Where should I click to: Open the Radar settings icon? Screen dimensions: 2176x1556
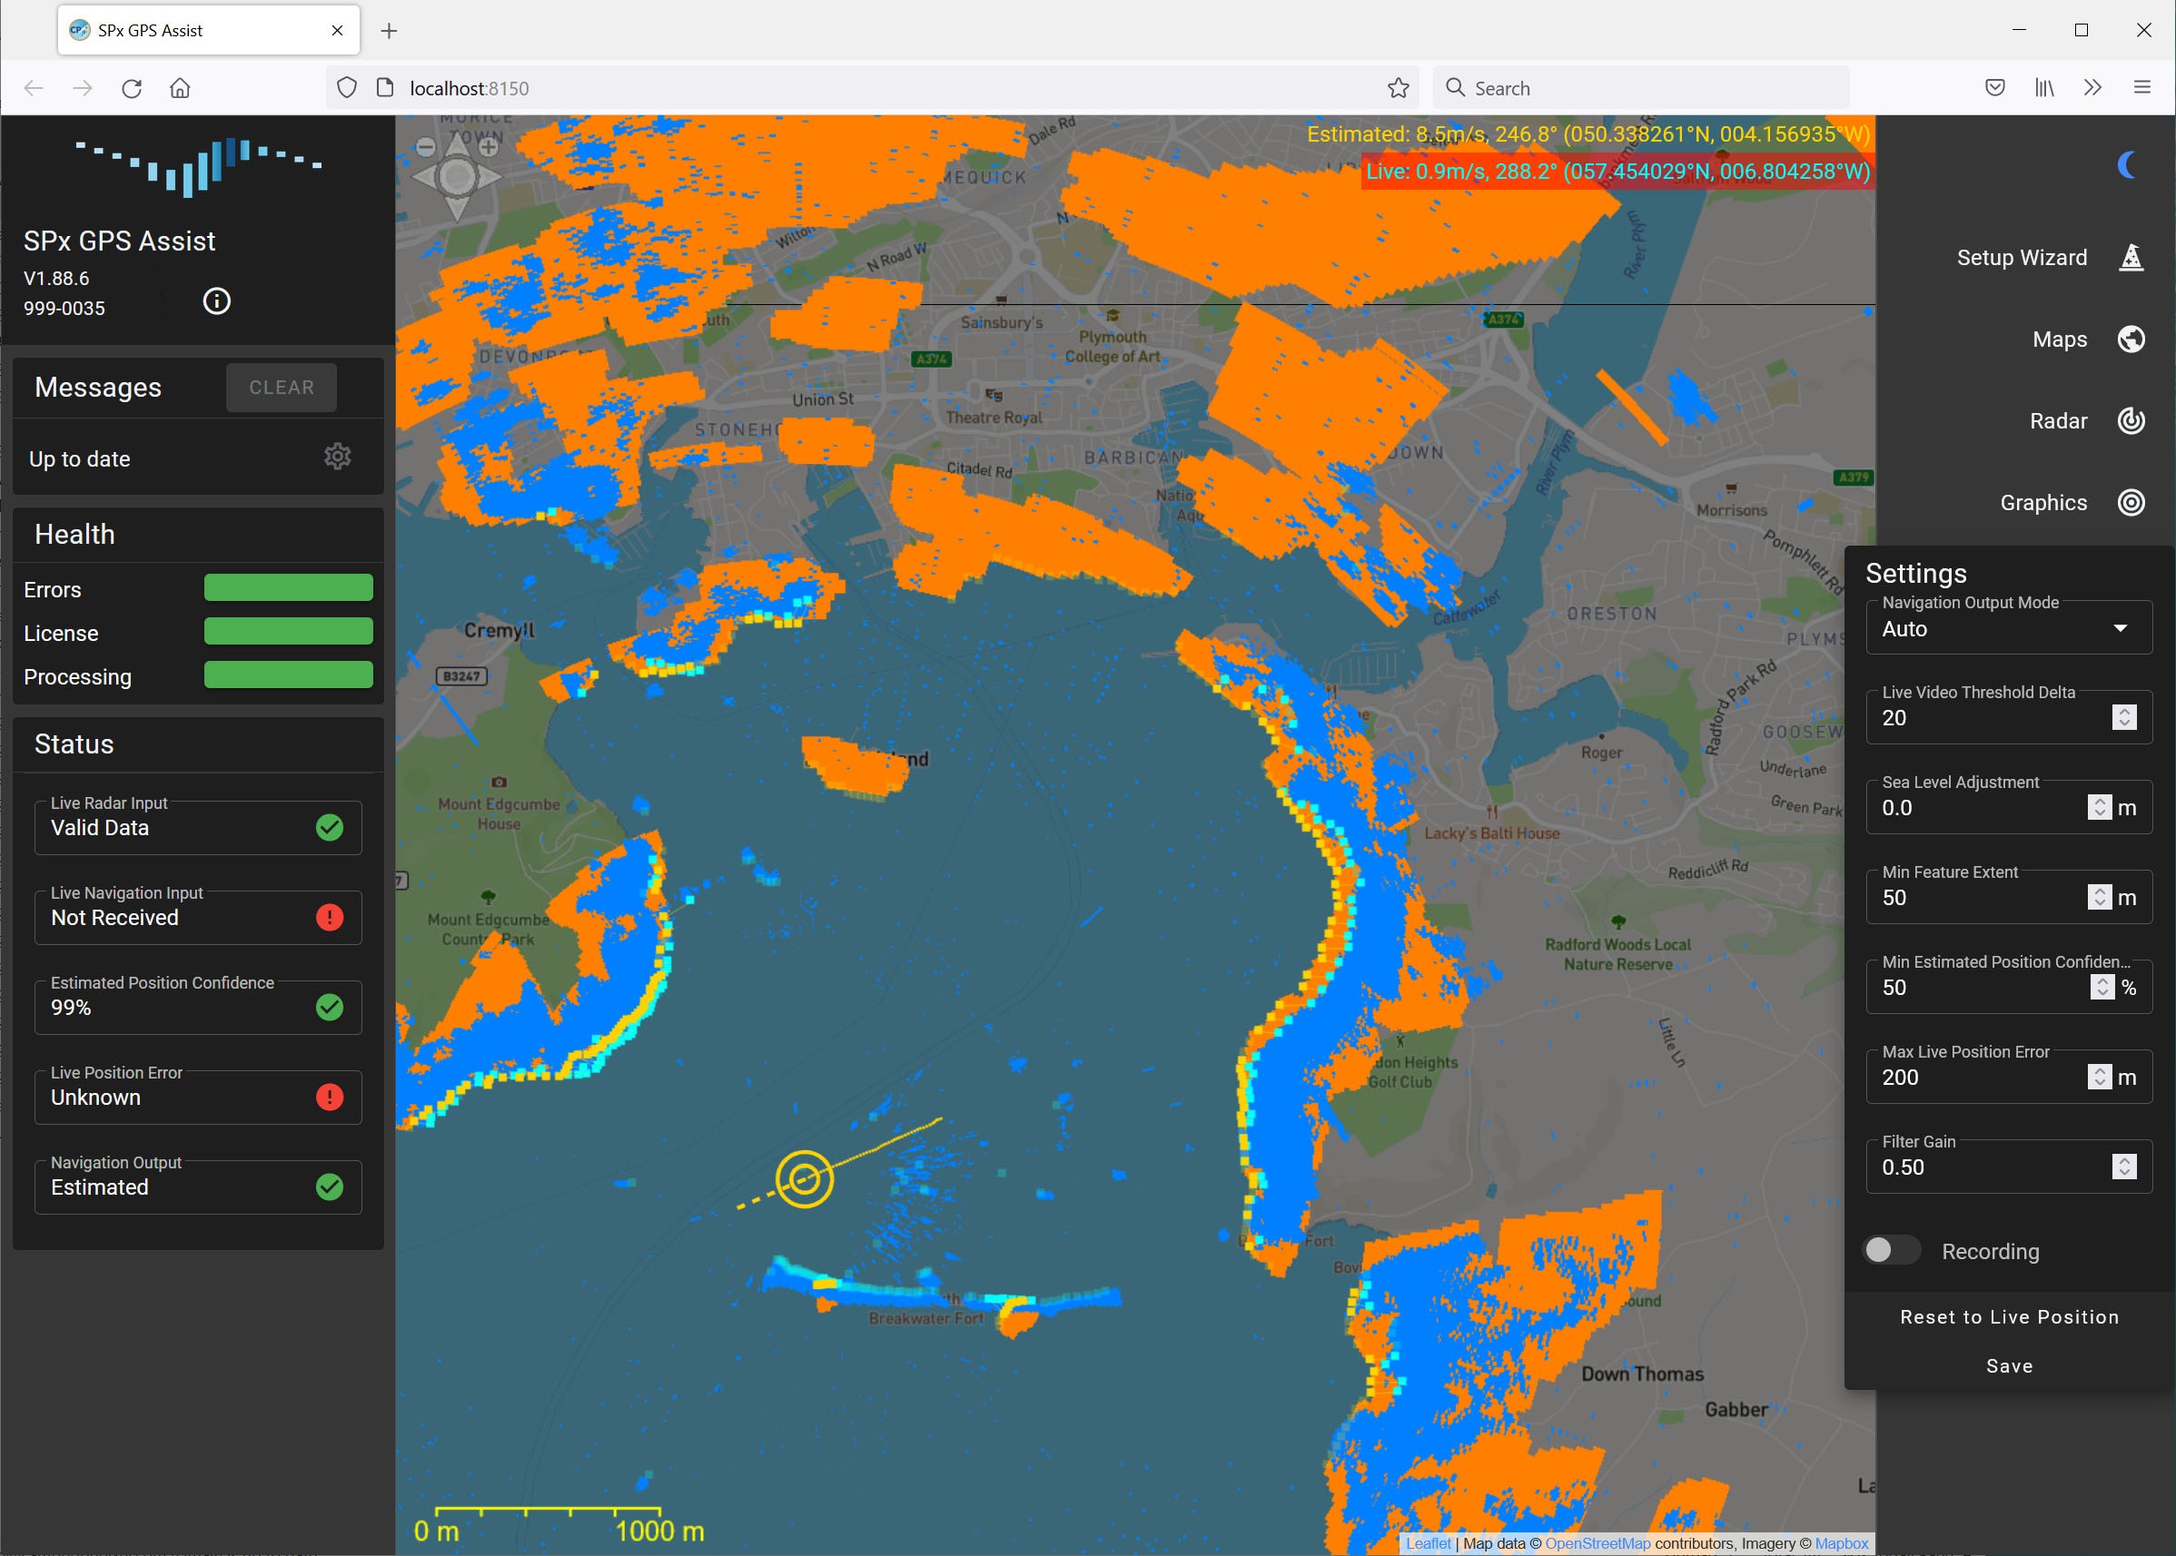coord(2130,420)
